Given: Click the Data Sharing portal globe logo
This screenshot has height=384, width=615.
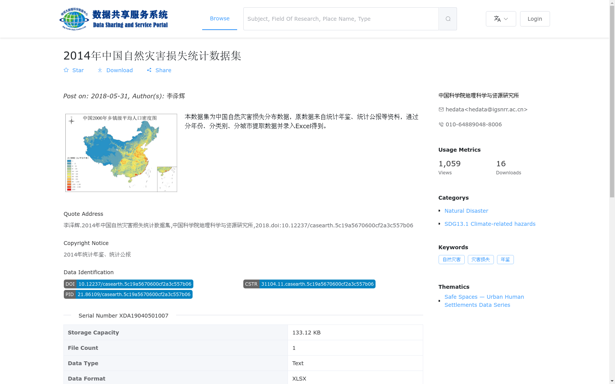Looking at the screenshot, I should click(114, 19).
